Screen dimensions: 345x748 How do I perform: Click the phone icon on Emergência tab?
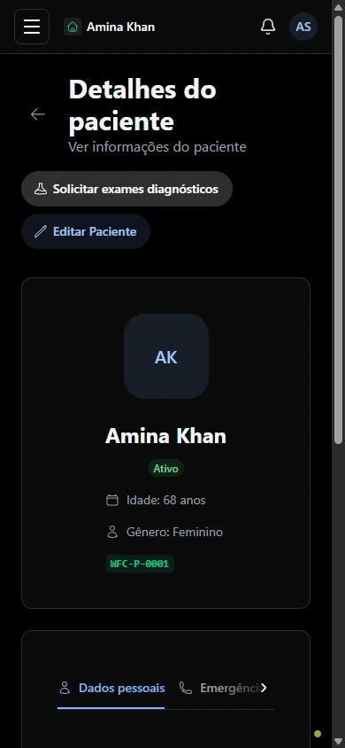186,688
